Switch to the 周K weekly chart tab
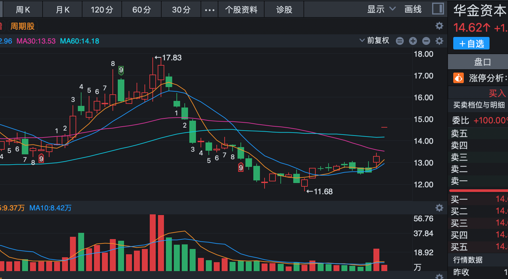Viewport: 508px width, 279px height. [23, 10]
